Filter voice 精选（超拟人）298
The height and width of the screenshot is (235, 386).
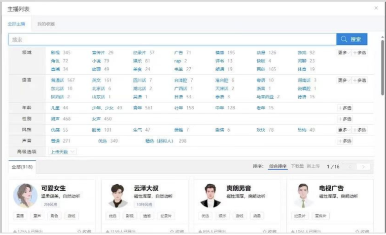(x=166, y=141)
